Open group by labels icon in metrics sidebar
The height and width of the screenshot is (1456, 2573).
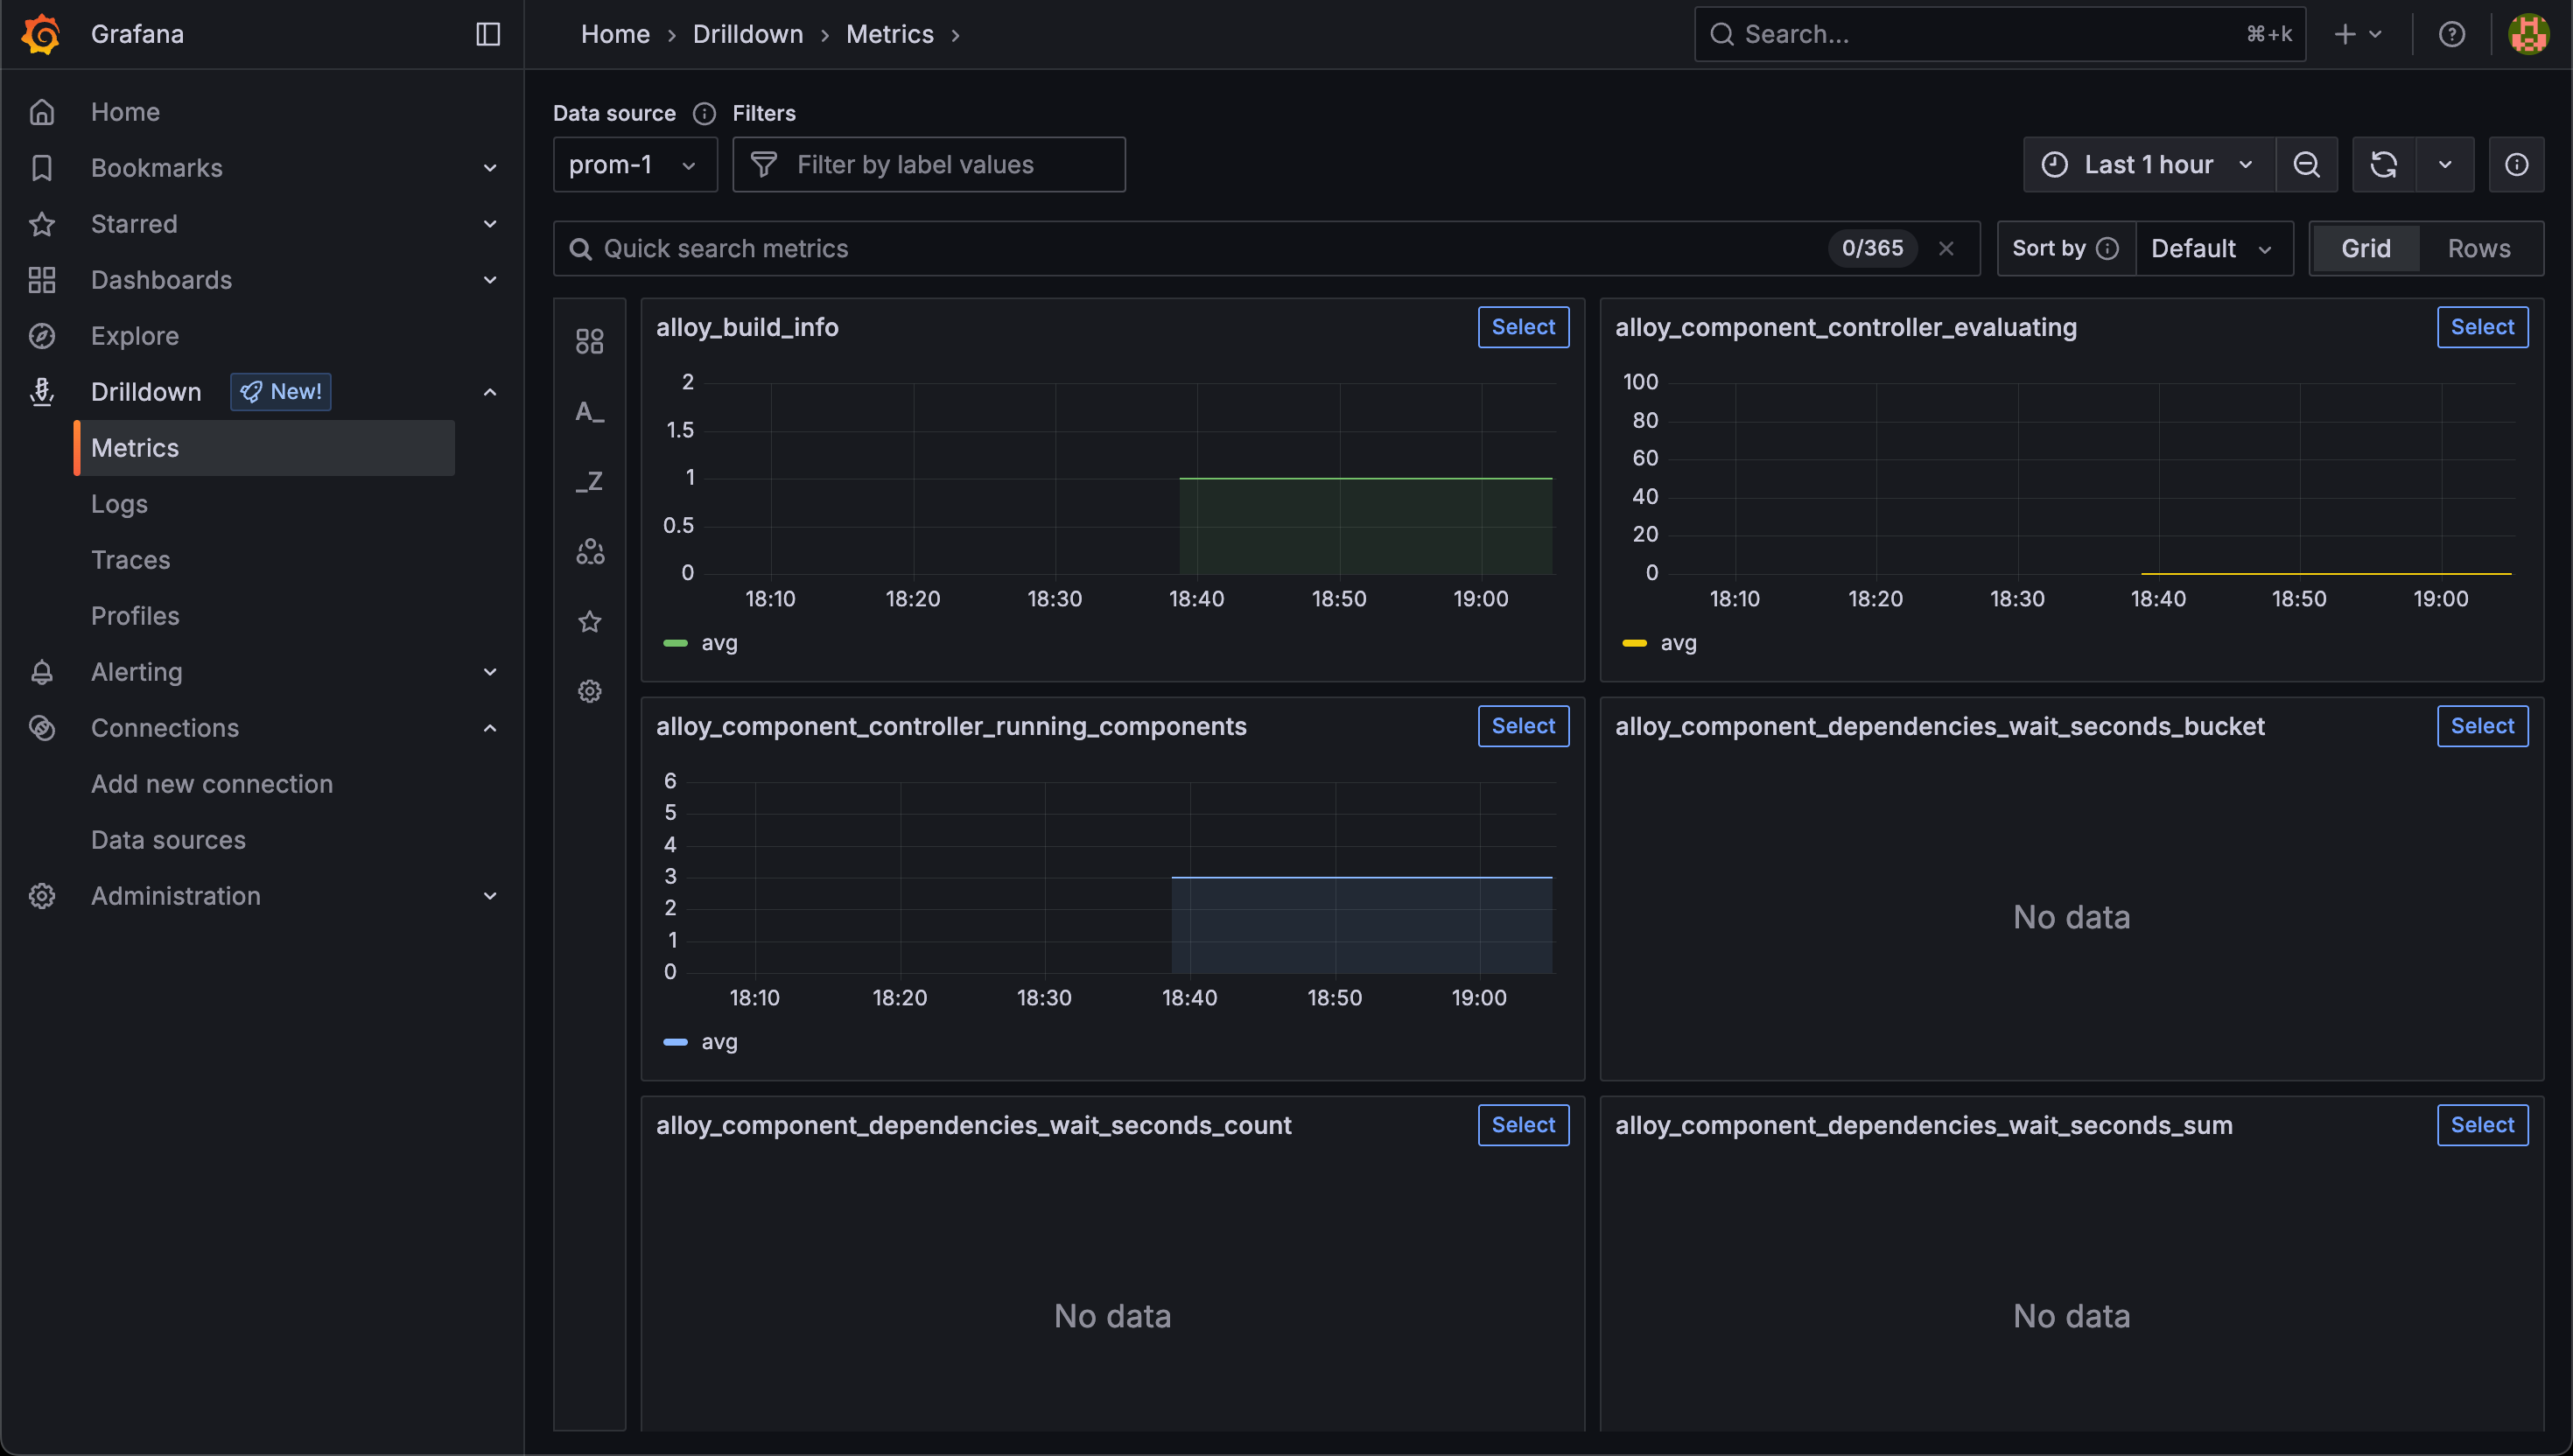tap(590, 551)
